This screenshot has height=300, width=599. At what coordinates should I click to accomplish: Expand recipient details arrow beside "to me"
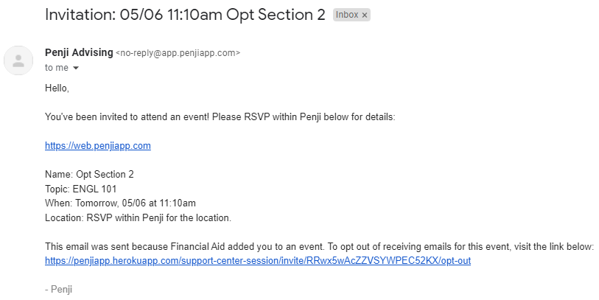pos(76,68)
